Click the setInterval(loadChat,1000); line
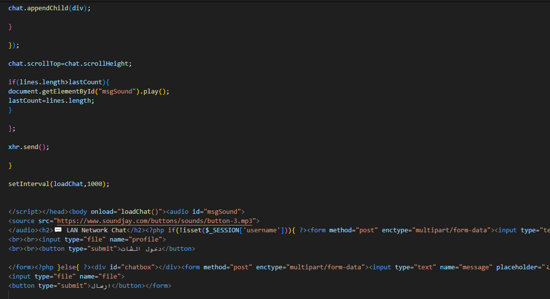 [x=59, y=184]
